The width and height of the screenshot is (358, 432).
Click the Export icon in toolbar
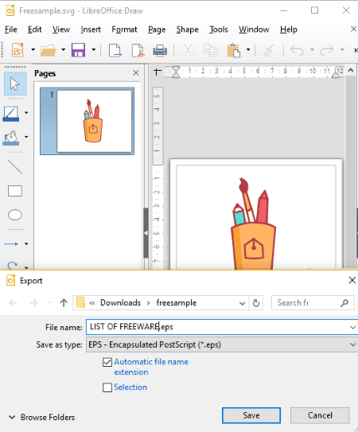[115, 50]
